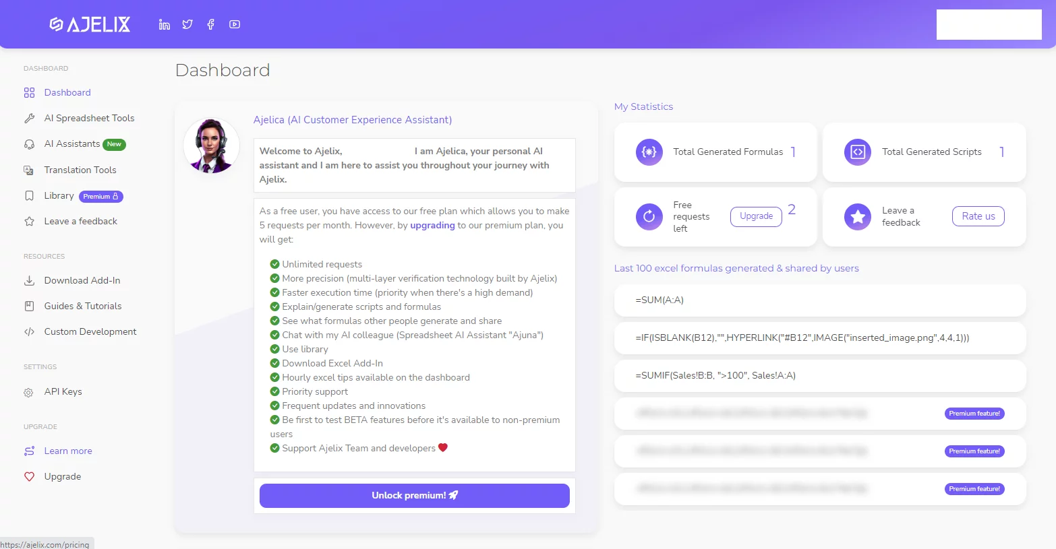Click the Custom Development code icon

point(29,331)
